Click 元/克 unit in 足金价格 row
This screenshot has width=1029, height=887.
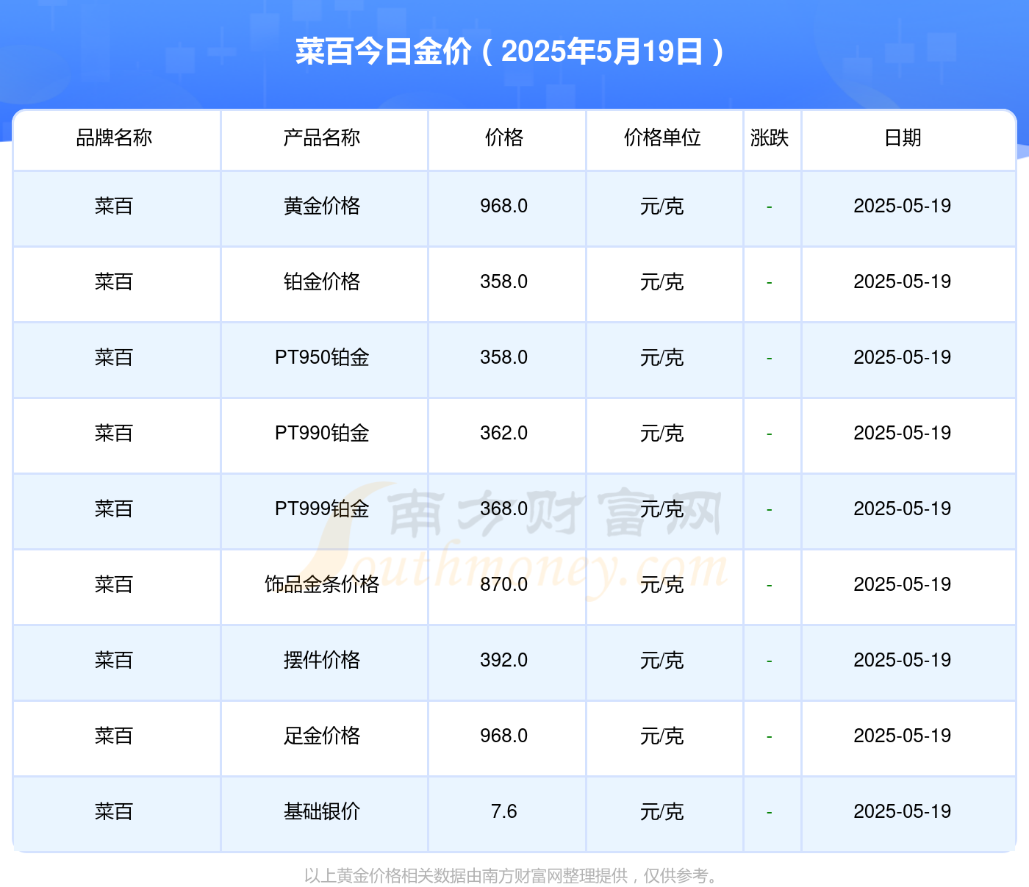click(662, 736)
